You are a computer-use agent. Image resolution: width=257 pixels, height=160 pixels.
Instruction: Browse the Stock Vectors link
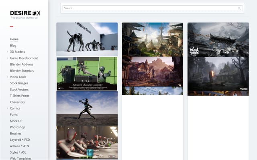(x=19, y=90)
